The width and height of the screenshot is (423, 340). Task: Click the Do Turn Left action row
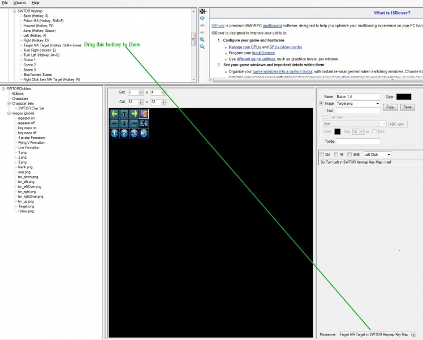click(370, 162)
